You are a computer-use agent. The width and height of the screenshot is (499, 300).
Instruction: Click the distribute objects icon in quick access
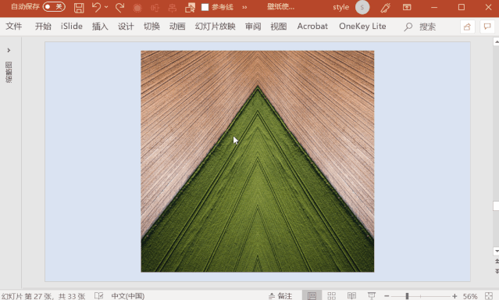coord(172,8)
